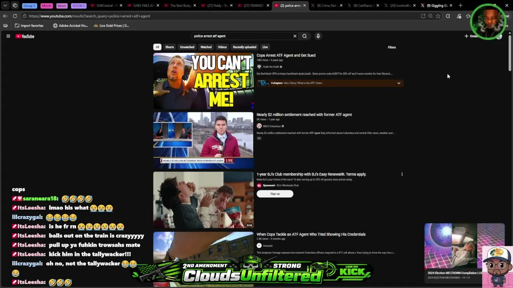
Task: Expand the tab actions dropdown chevron
Action: [x=5, y=6]
